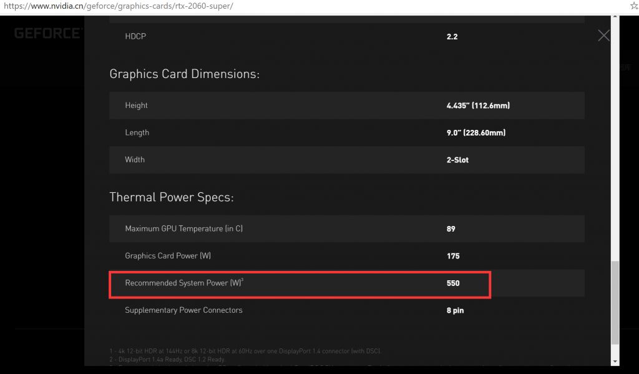
Task: Click the 2-Slot width value
Action: tap(457, 160)
